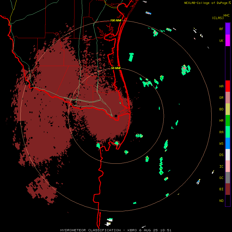
Task: Click the '50 NMI' range ring label
Action: click(x=116, y=68)
